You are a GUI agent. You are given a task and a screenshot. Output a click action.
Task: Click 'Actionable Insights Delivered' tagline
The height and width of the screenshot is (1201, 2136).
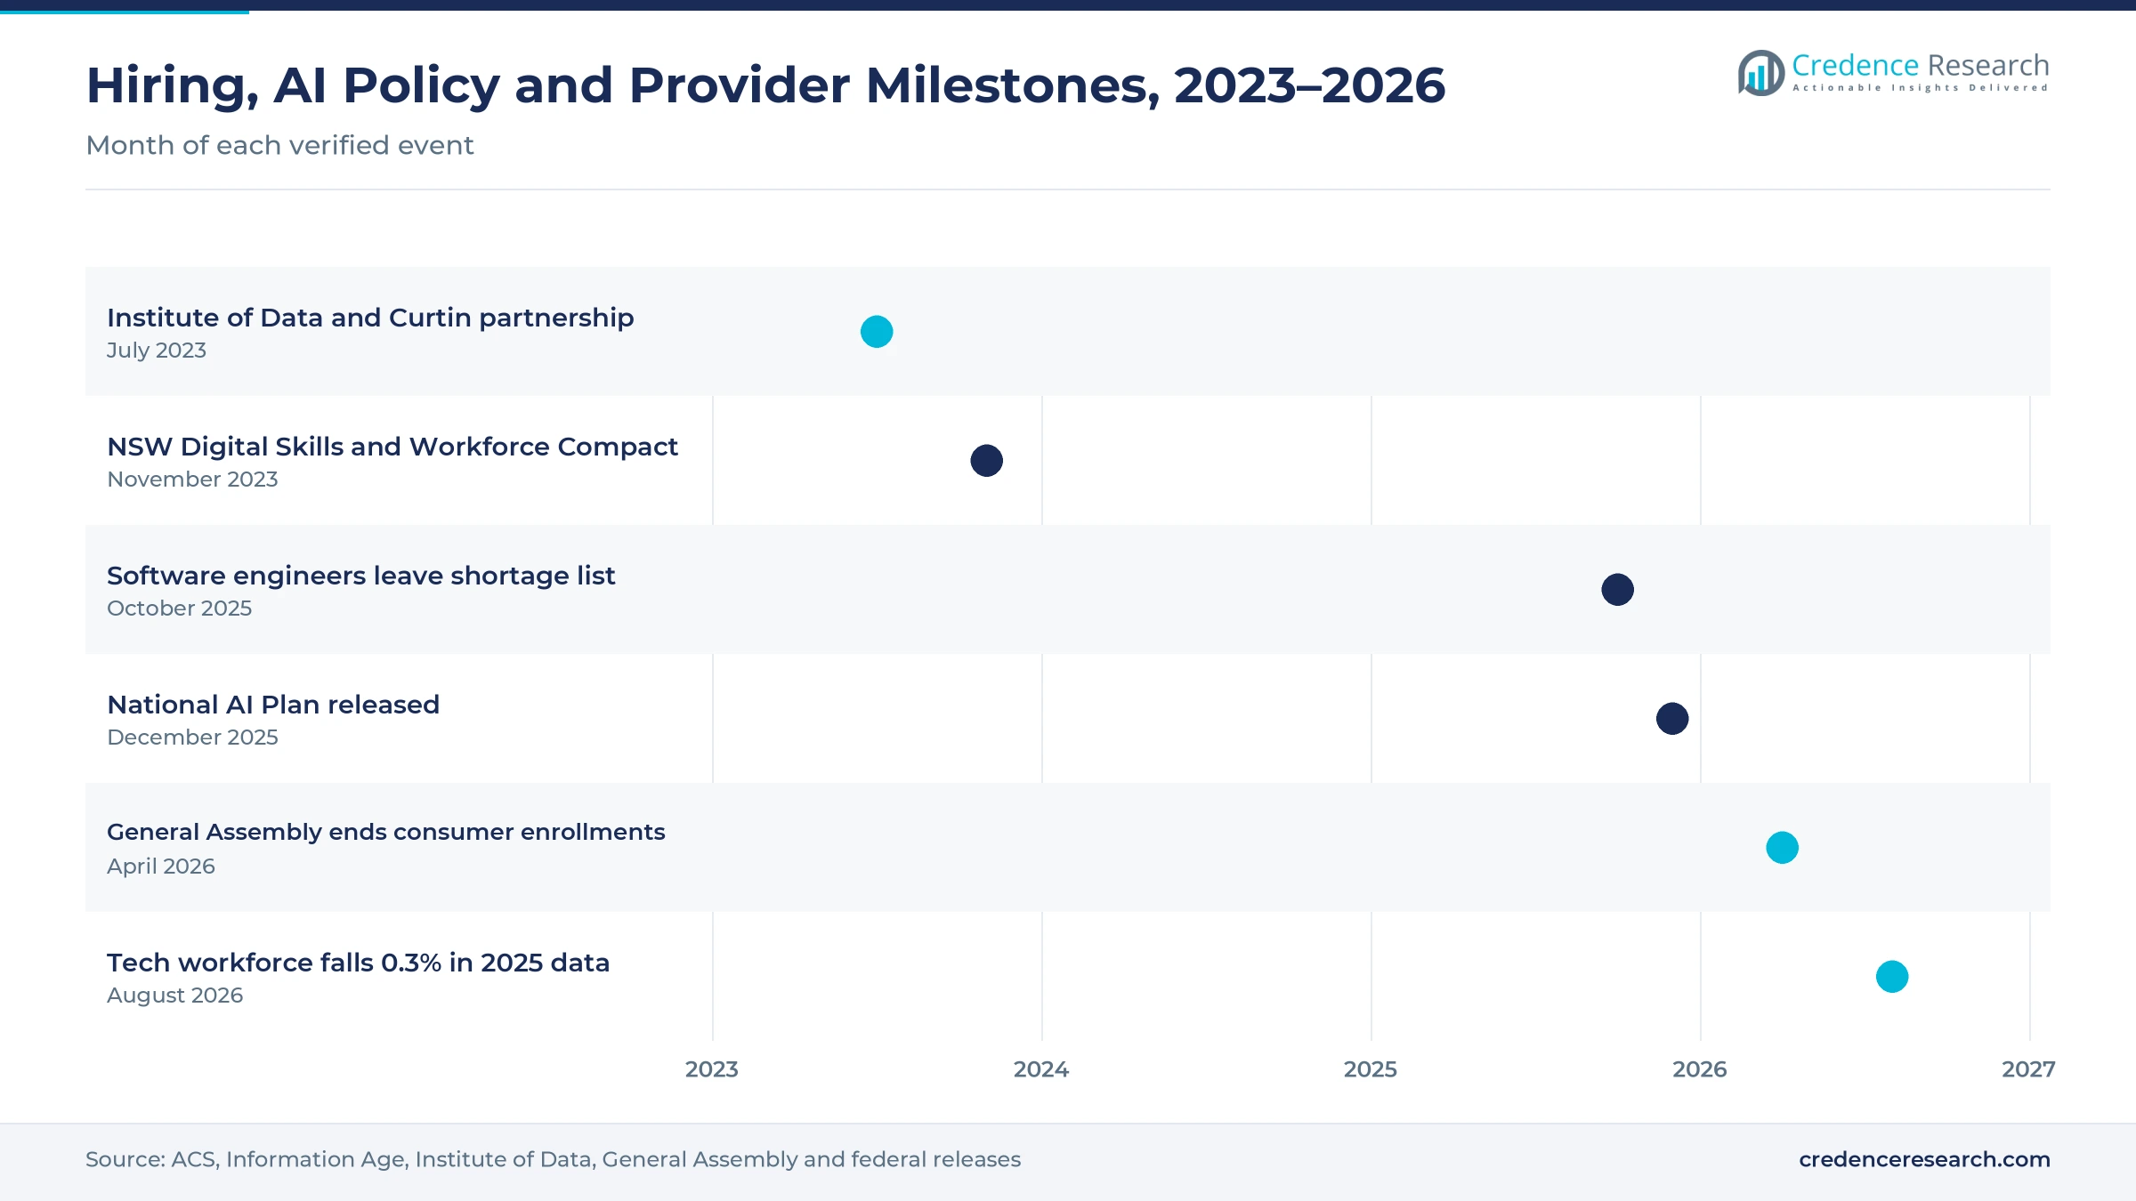1921,88
